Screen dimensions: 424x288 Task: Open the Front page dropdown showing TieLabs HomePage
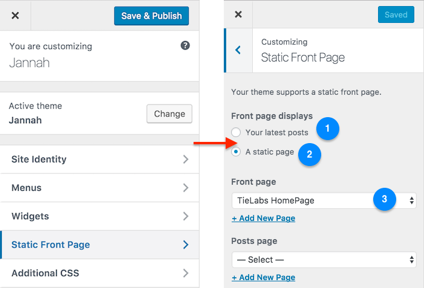324,200
